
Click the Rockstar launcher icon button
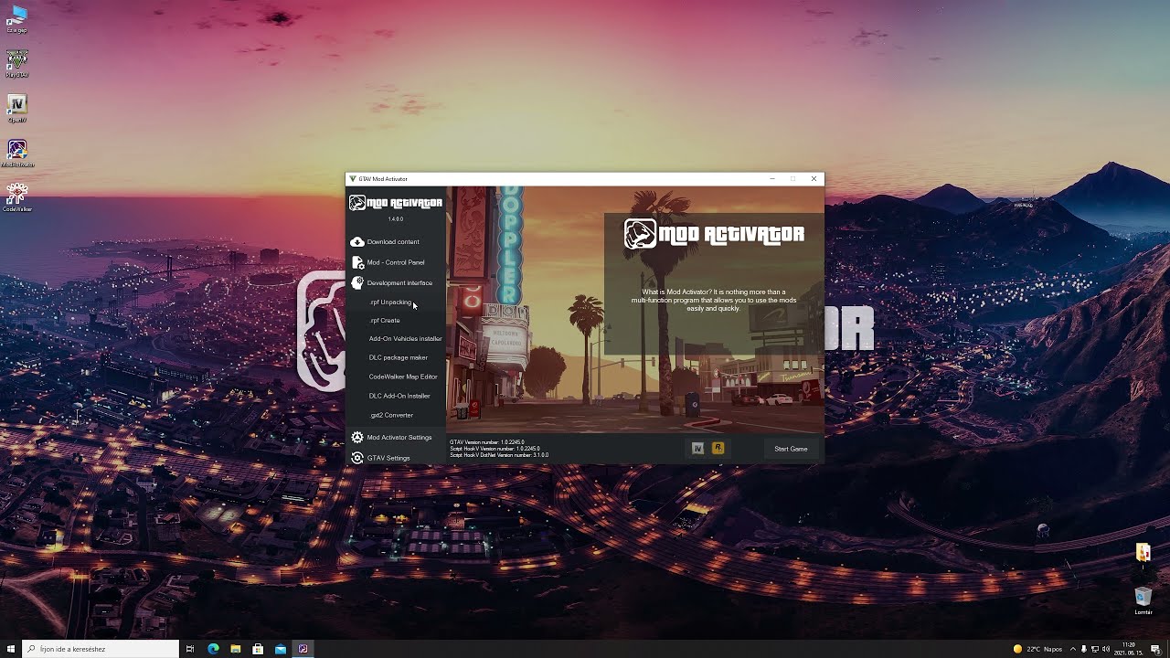pyautogui.click(x=718, y=448)
